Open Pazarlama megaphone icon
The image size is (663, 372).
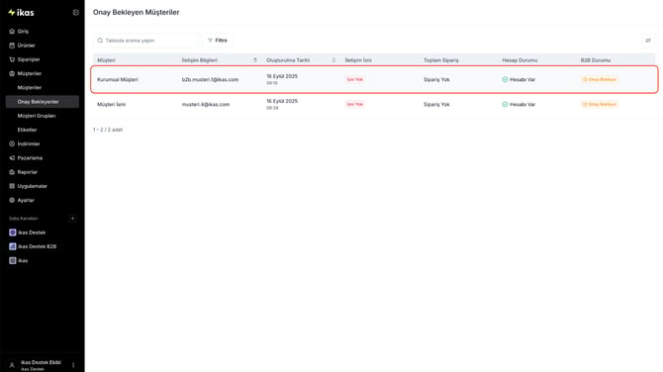[x=12, y=158]
